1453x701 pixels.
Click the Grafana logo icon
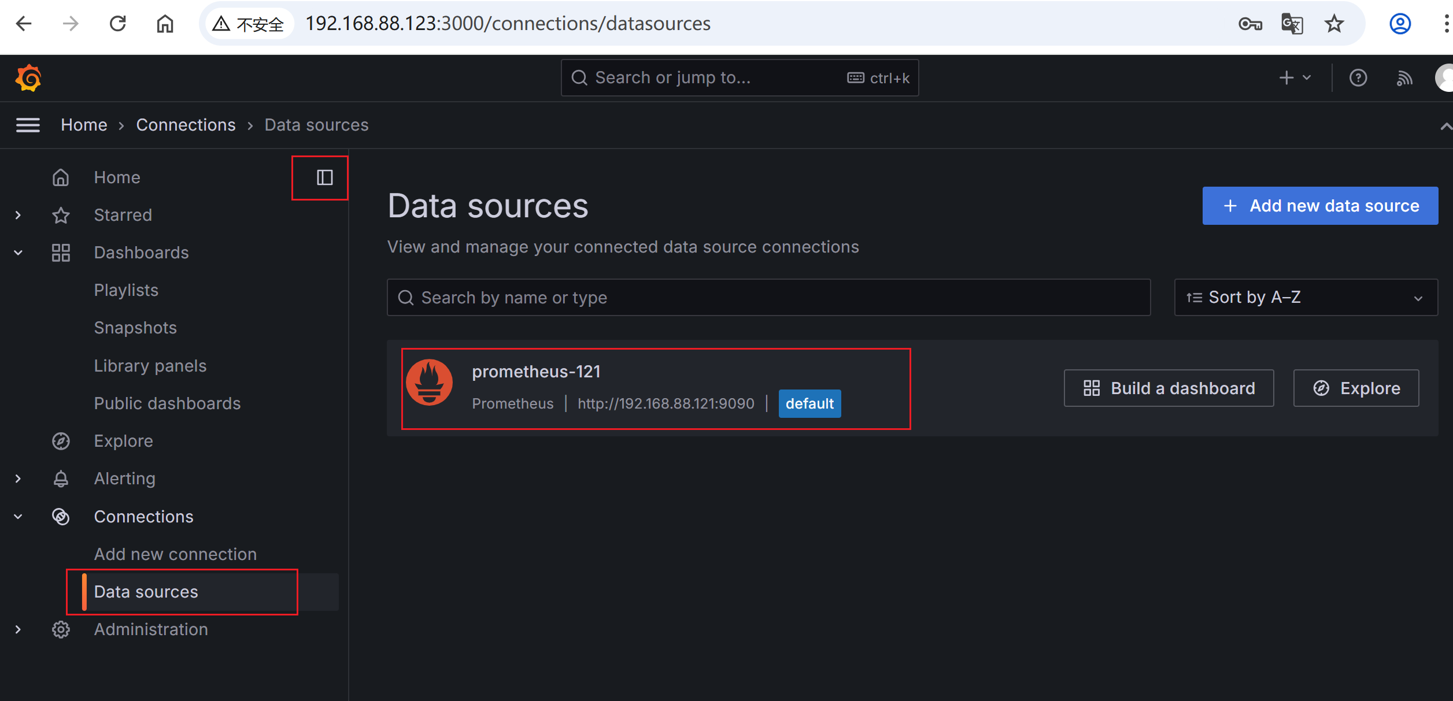coord(28,78)
